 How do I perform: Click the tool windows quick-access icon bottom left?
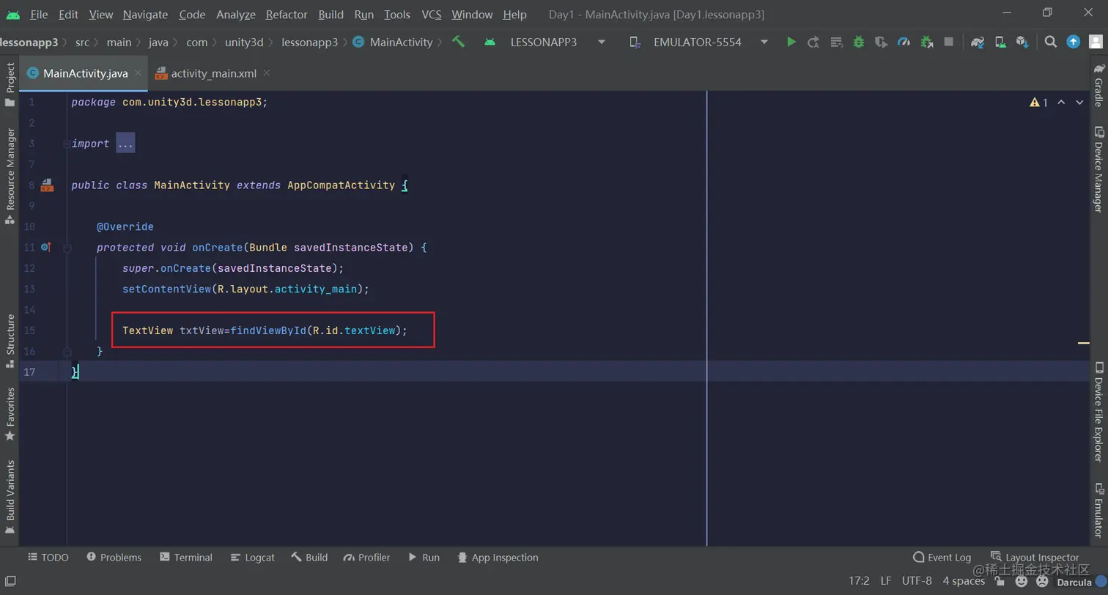coord(10,581)
